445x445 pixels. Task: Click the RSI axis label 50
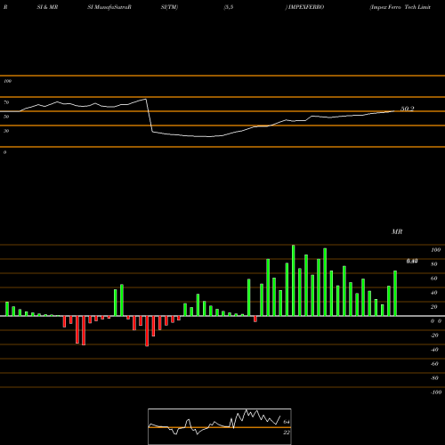click(6, 117)
